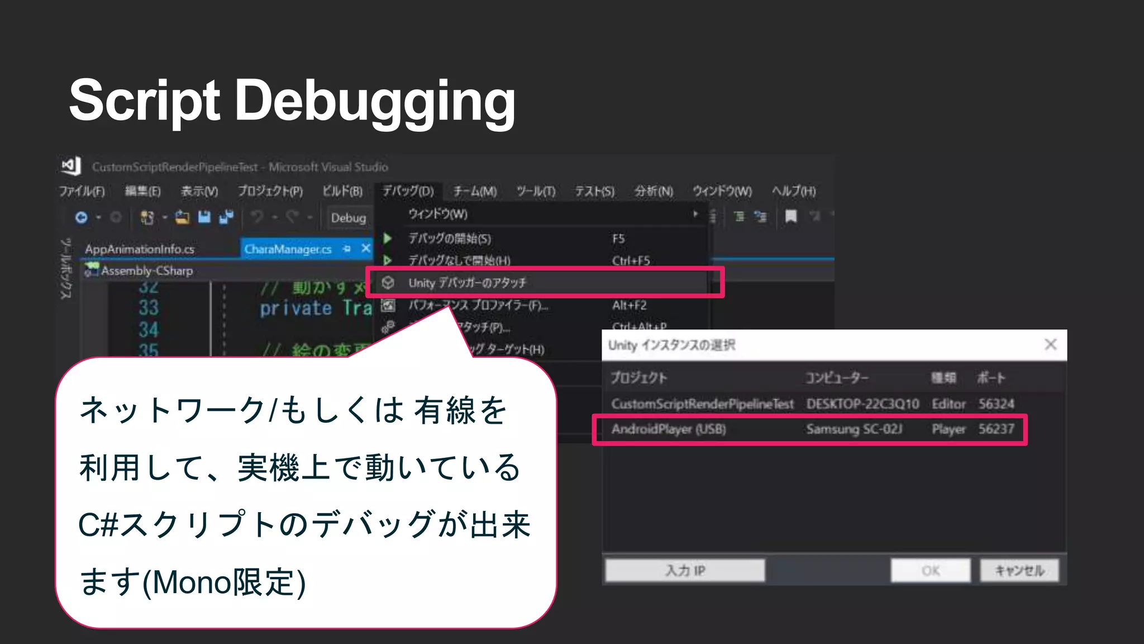Click the Redo arrow icon
The height and width of the screenshot is (644, 1144).
tap(293, 216)
